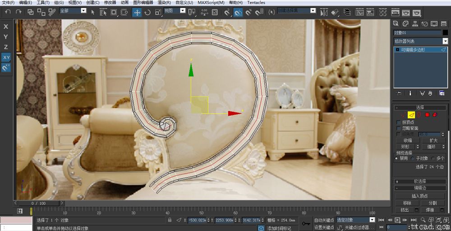Open the Tentacles menu

(256, 3)
